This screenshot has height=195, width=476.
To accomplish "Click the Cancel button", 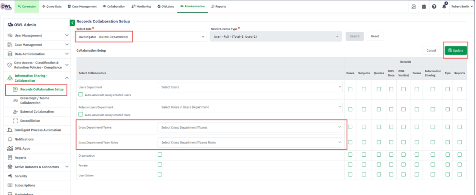I will (x=431, y=50).
